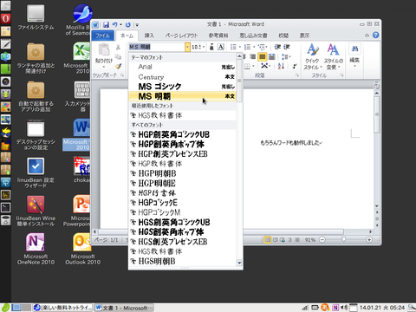Toggle Print Layout view in status bar

(x=268, y=240)
